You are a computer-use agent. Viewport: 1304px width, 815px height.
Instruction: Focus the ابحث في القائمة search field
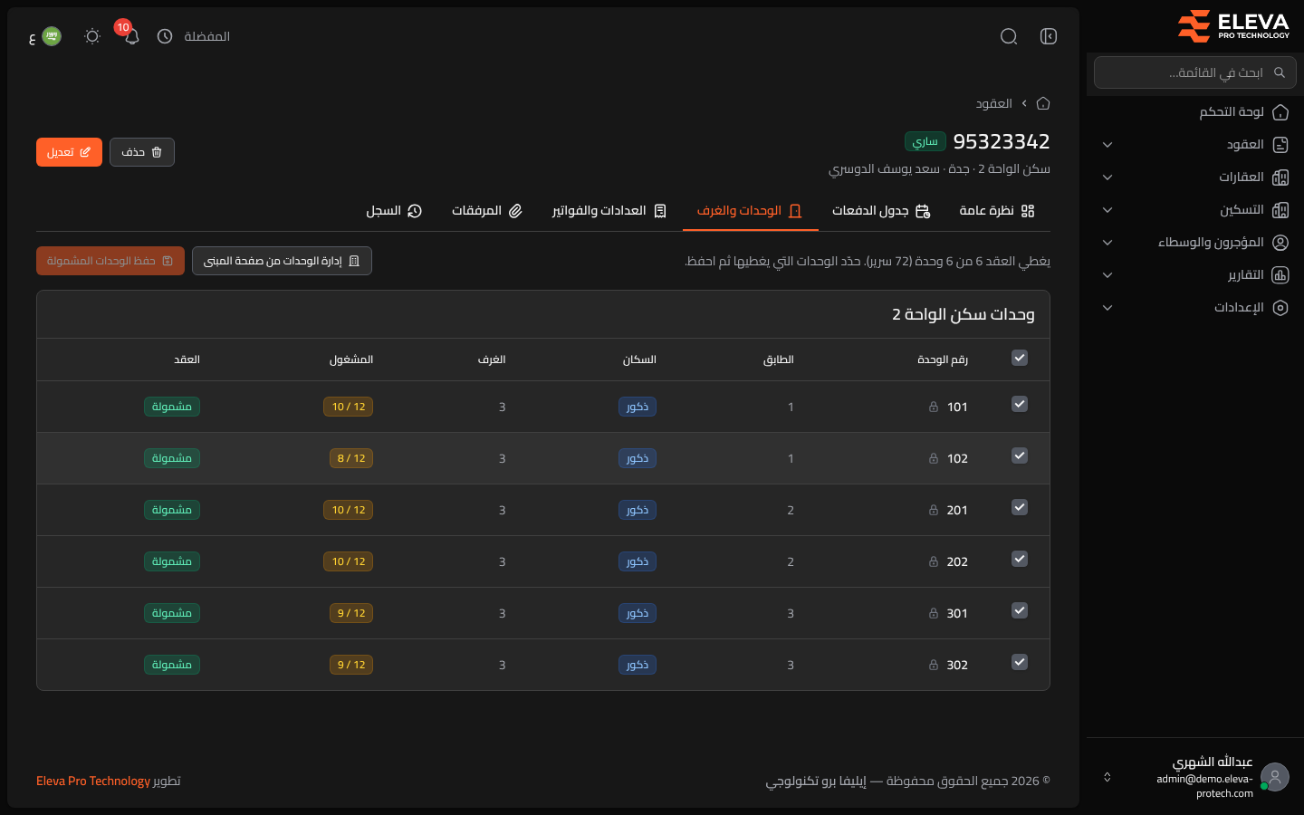pos(1195,72)
